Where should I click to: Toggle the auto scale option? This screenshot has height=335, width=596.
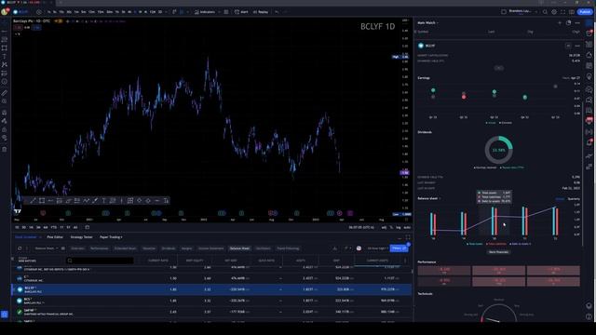(407, 227)
